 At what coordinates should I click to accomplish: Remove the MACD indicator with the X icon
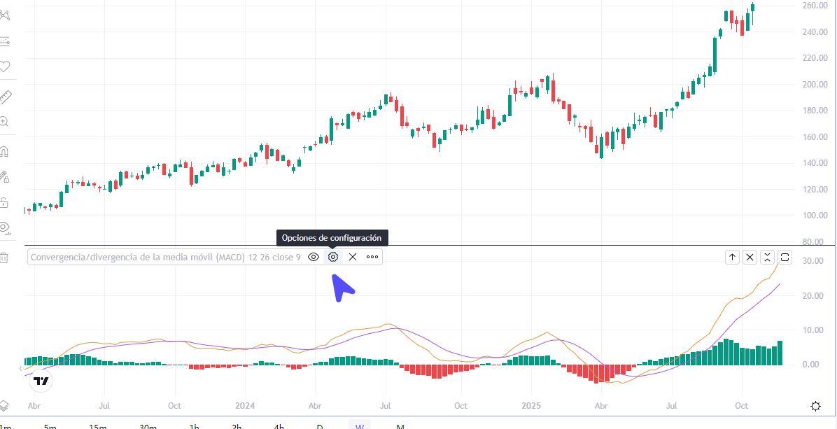[353, 257]
